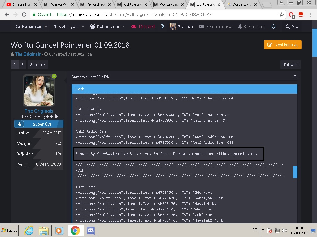
Task: Go back using the browser back arrow
Action: (7, 15)
